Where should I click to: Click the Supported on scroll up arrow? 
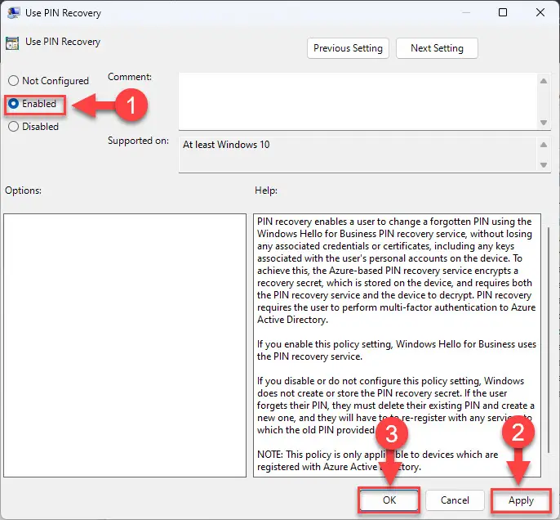[x=544, y=145]
